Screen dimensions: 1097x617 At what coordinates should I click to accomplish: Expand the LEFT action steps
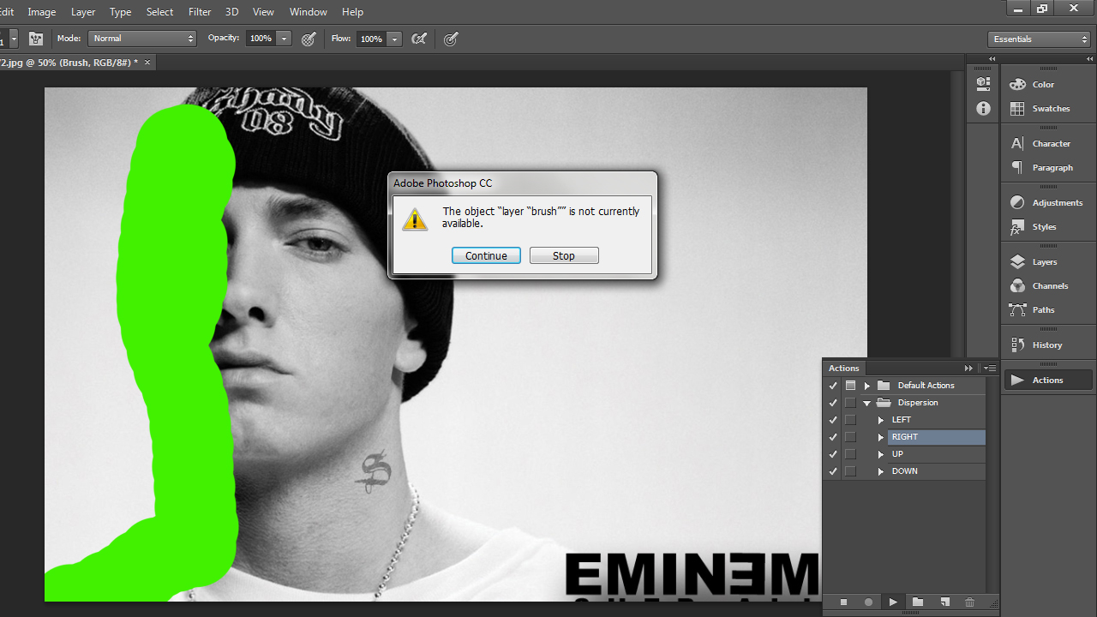point(881,420)
